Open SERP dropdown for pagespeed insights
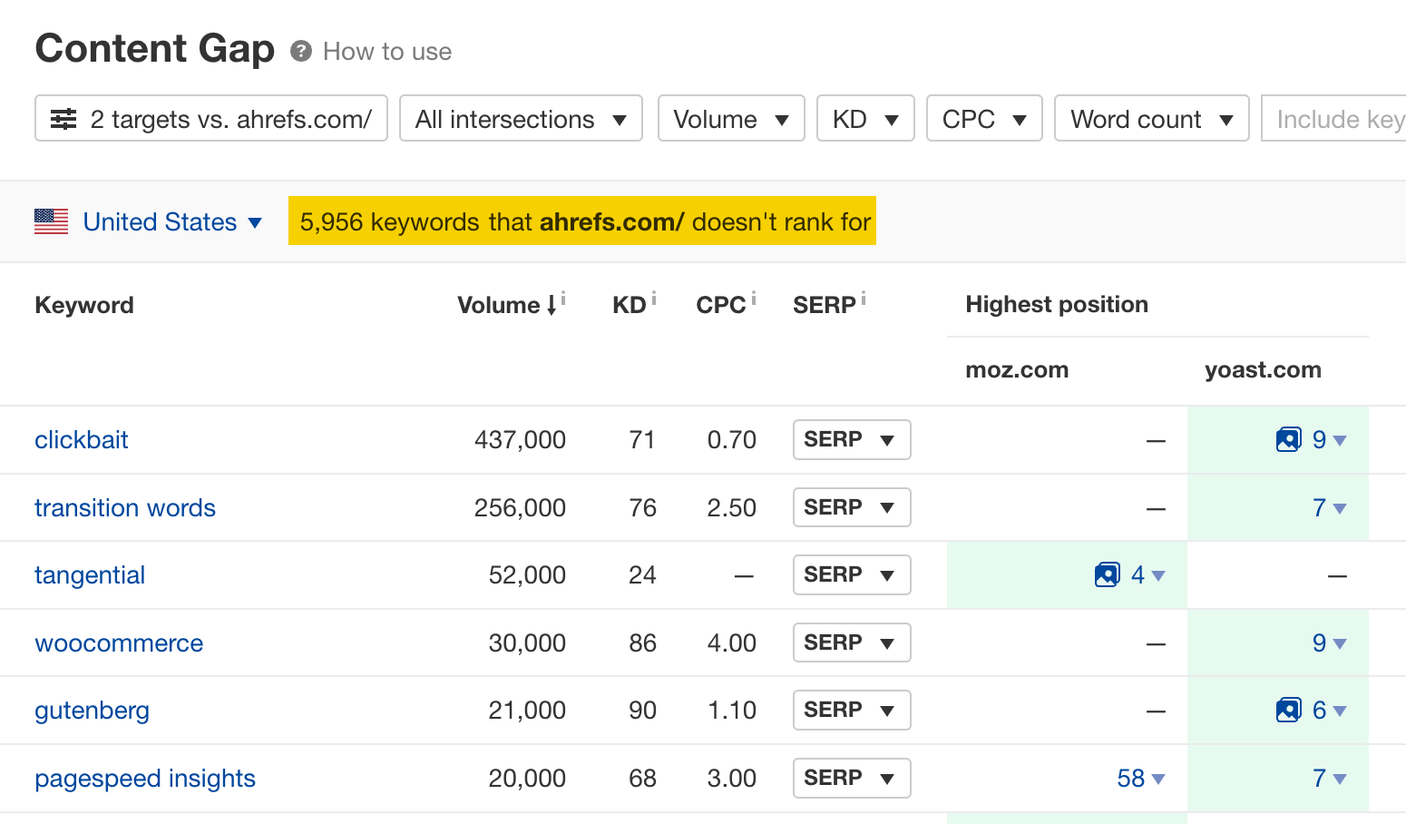 click(852, 778)
